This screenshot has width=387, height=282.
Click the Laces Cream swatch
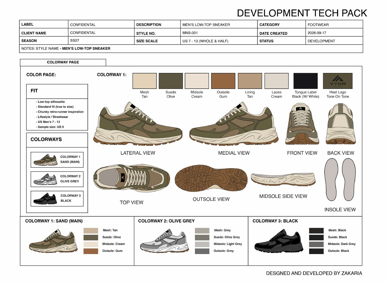276,81
